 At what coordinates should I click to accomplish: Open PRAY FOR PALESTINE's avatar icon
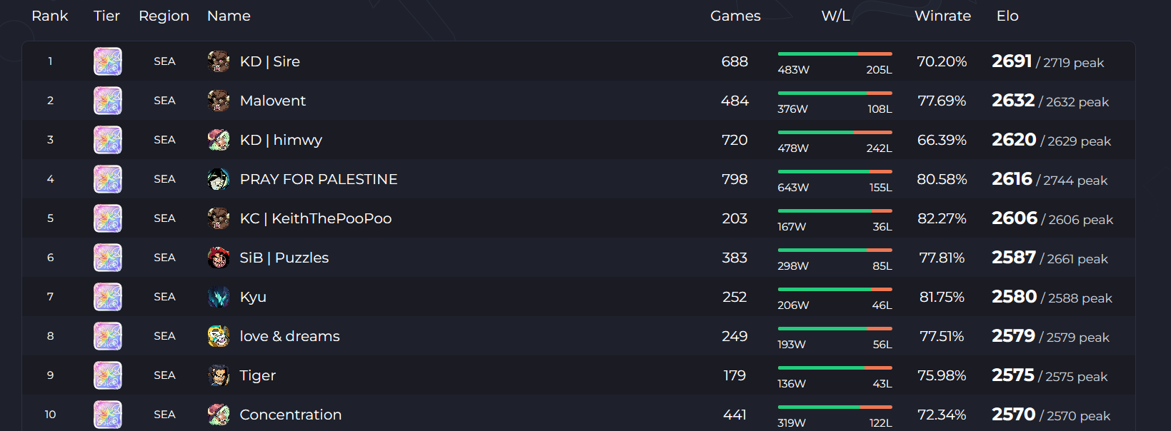click(219, 179)
